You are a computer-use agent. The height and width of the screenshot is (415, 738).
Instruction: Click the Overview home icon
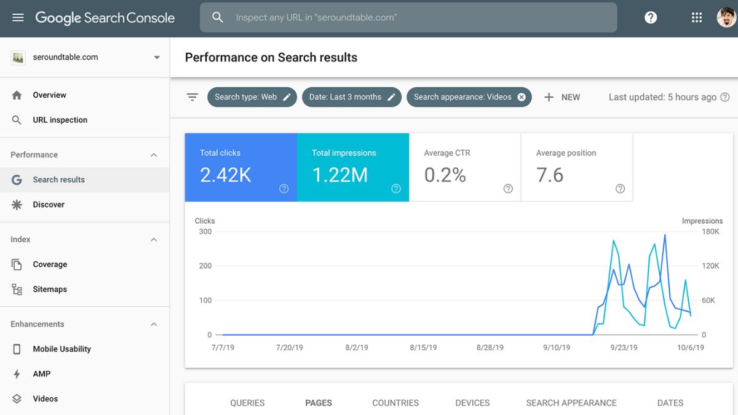pyautogui.click(x=17, y=95)
